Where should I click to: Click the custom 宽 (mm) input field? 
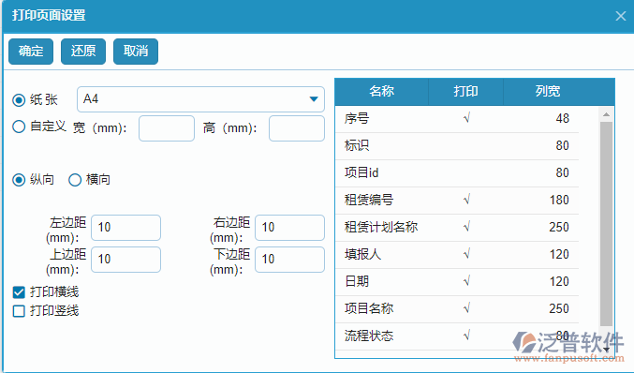[x=167, y=128]
